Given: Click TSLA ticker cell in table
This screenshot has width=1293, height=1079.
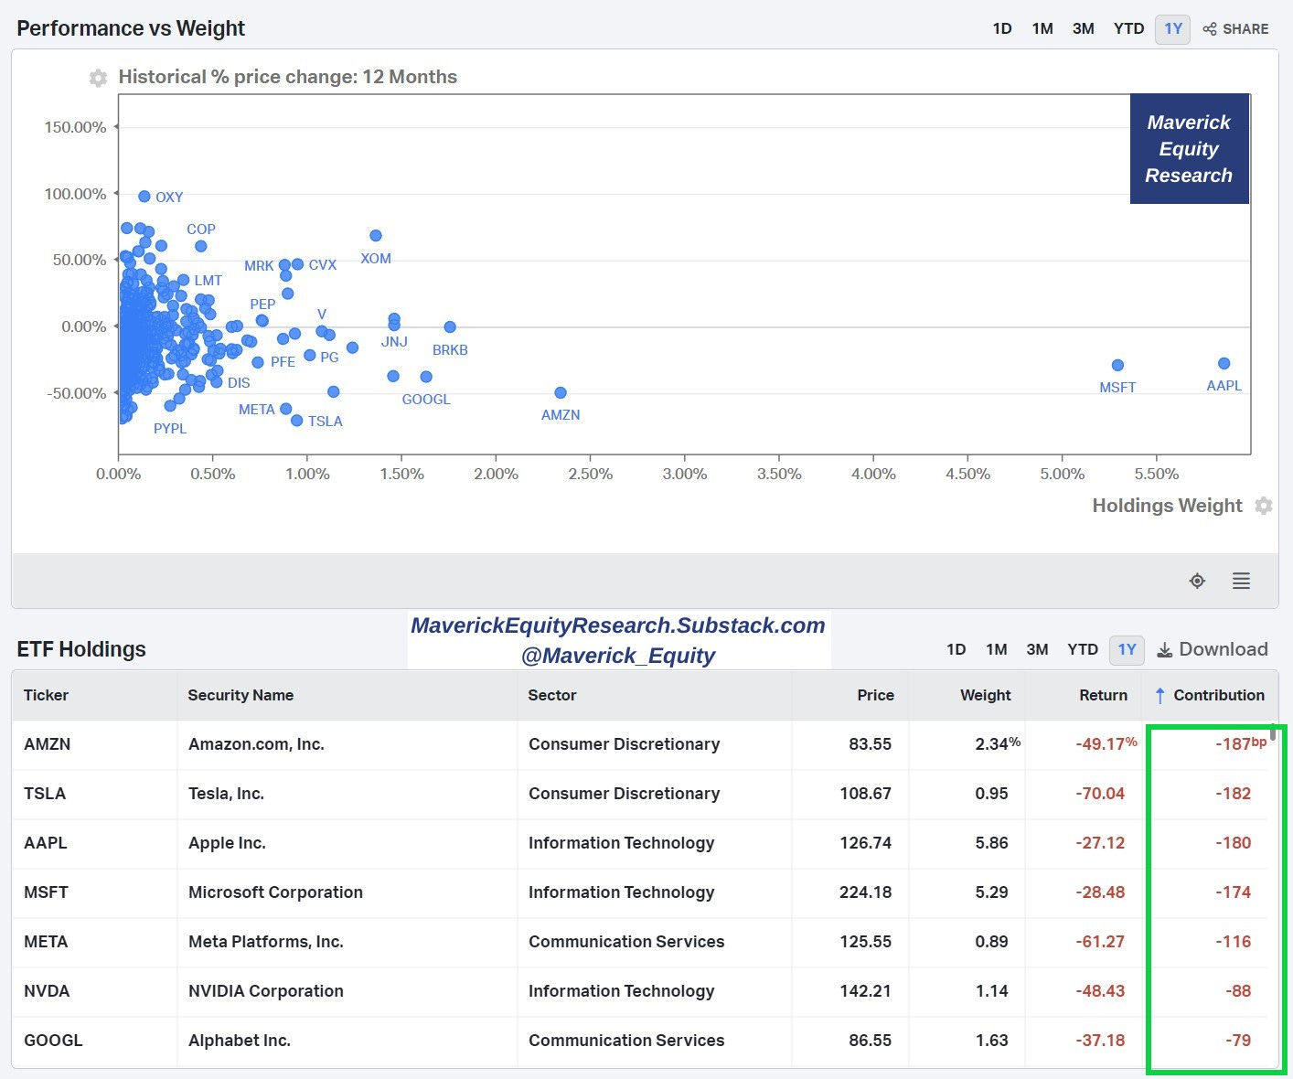Looking at the screenshot, I should tap(45, 794).
